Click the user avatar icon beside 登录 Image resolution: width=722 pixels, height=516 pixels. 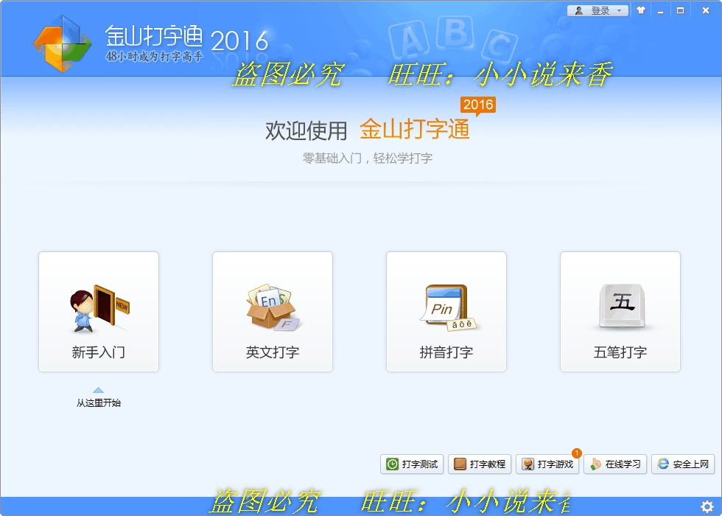(x=579, y=10)
